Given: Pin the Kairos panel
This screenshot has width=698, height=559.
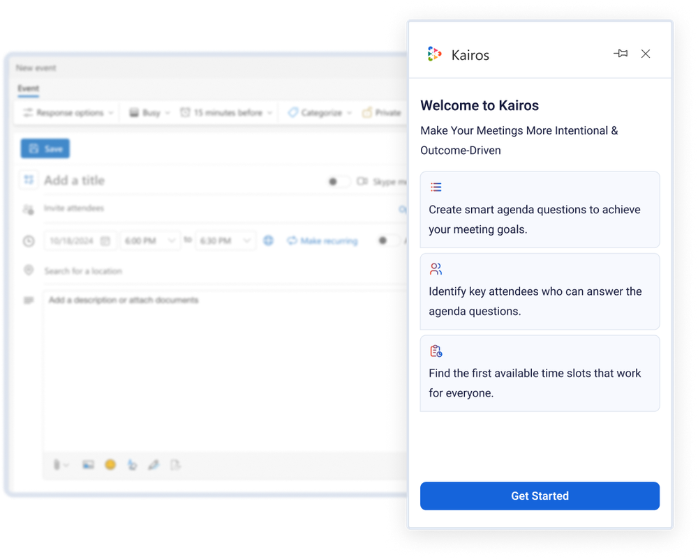Looking at the screenshot, I should coord(621,54).
